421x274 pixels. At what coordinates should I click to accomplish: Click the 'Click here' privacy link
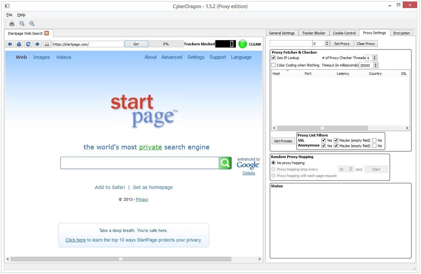point(76,240)
